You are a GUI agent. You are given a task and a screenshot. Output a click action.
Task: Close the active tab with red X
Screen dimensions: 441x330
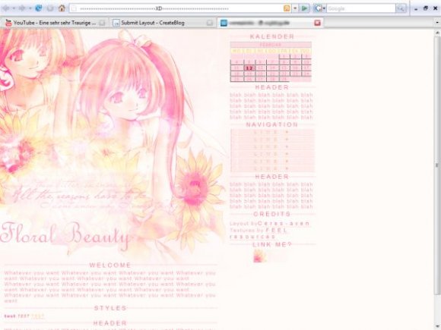click(x=317, y=23)
